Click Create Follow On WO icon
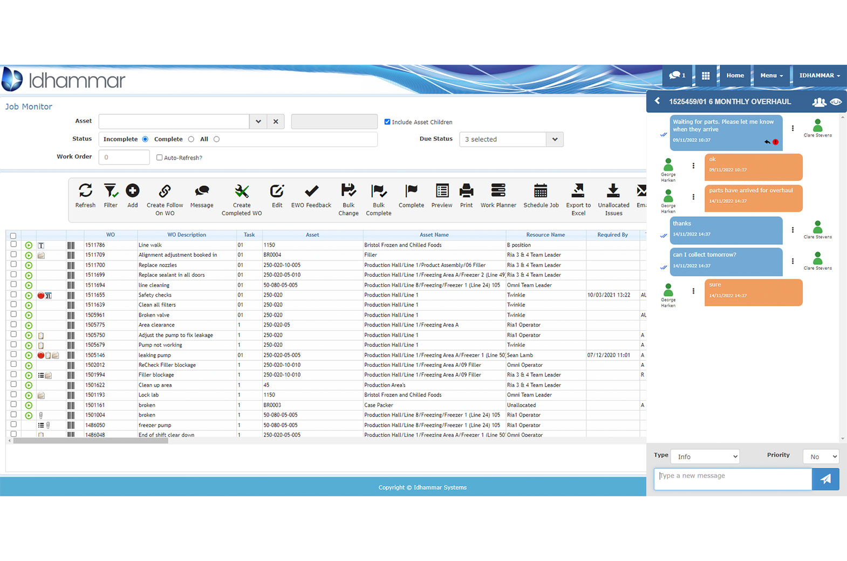Image resolution: width=847 pixels, height=561 pixels. coord(165,191)
